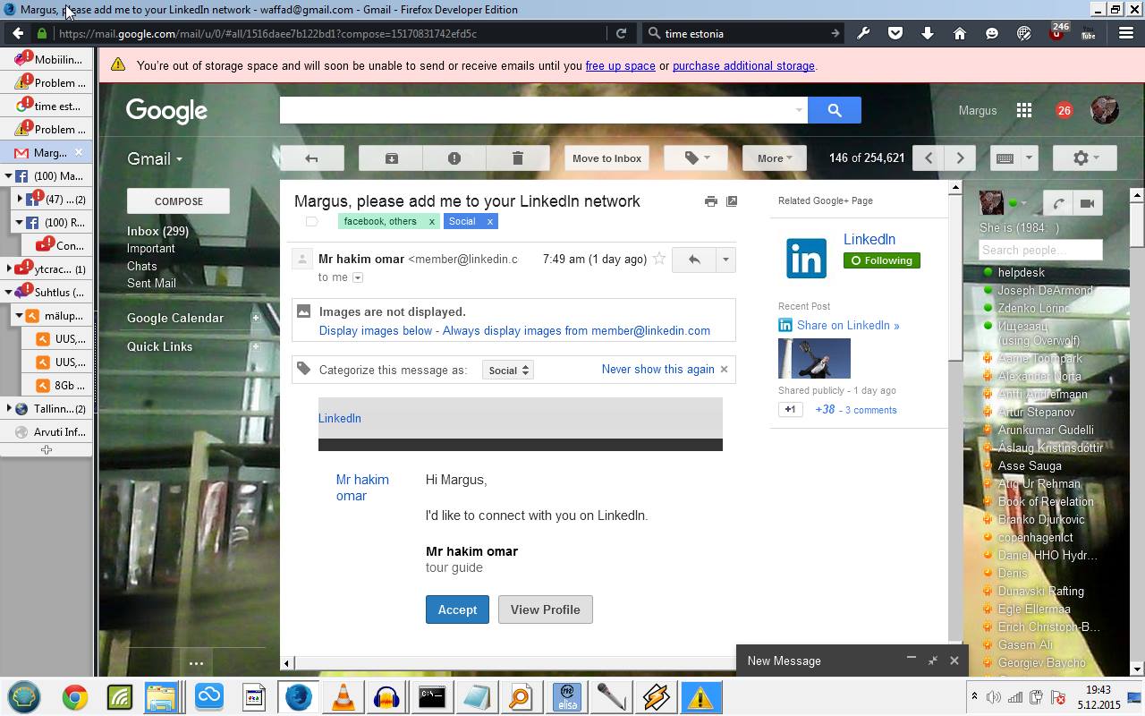Image resolution: width=1145 pixels, height=716 pixels.
Task: Close the New Message compose window
Action: coord(954,661)
